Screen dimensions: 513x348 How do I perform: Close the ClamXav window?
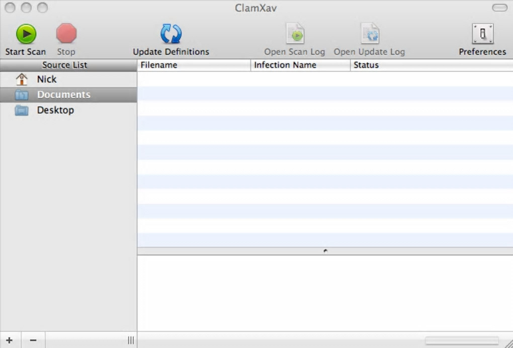coord(10,8)
